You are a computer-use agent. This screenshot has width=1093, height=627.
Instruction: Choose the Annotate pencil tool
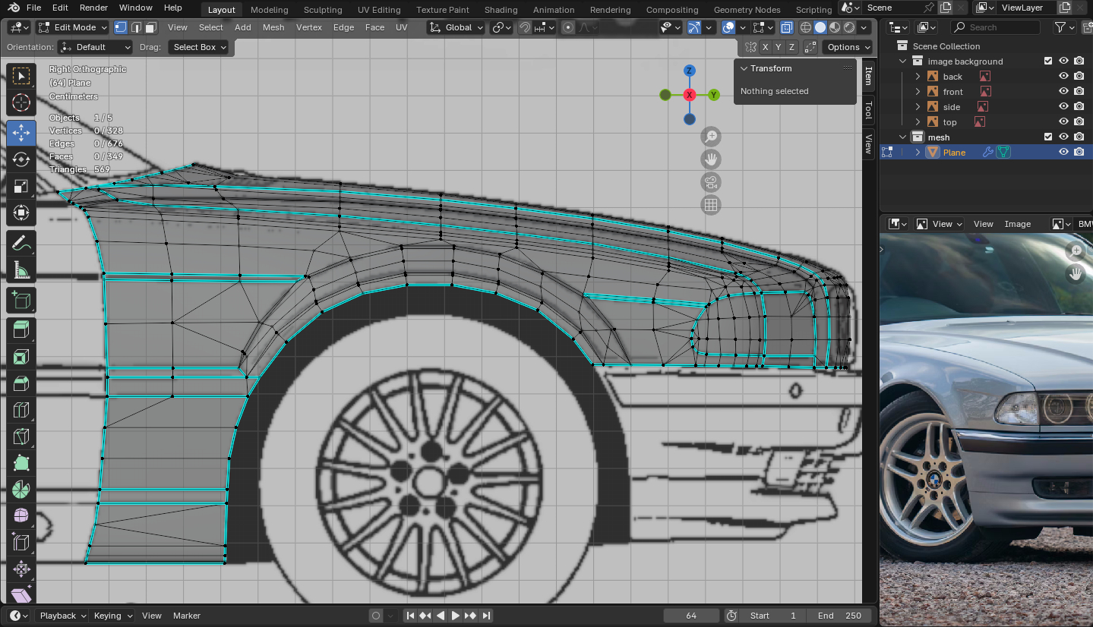click(x=21, y=244)
